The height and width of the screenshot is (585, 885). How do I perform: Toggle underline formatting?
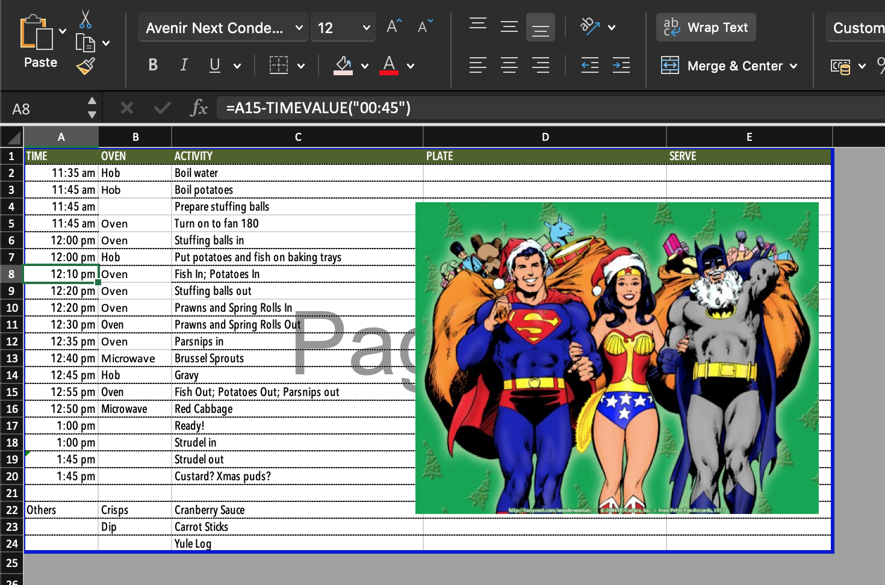pyautogui.click(x=215, y=65)
